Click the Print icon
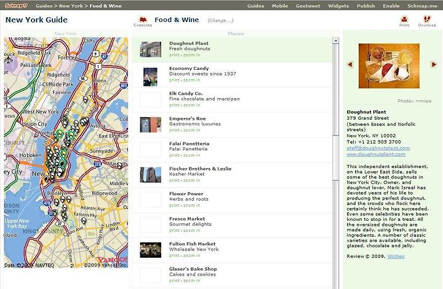The height and width of the screenshot is (289, 443). point(404,19)
